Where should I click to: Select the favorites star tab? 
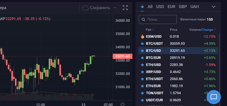pos(142,6)
